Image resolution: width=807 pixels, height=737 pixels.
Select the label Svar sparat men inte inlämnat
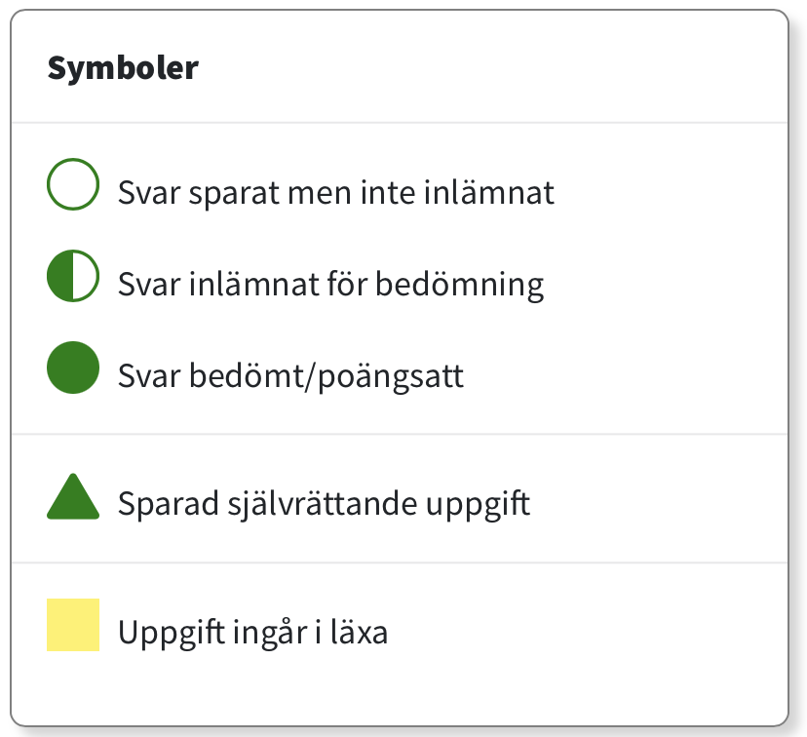(336, 194)
